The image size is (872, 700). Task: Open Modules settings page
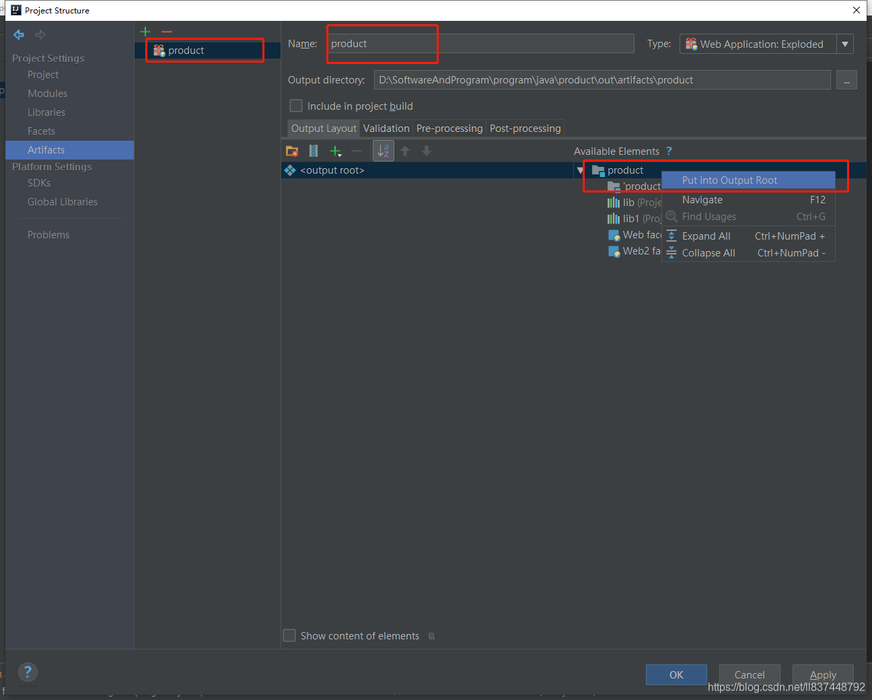(47, 94)
